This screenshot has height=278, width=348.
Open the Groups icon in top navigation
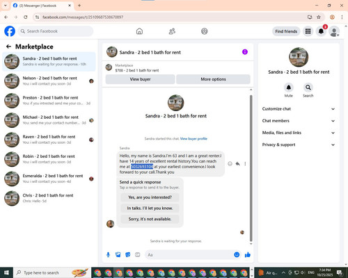(x=205, y=31)
